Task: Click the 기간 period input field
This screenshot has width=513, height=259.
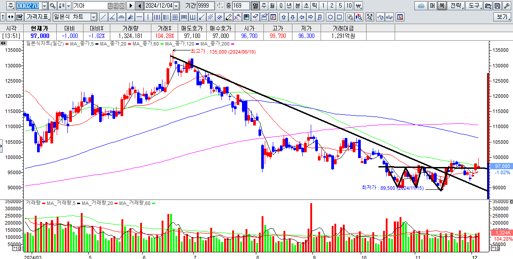Action: 205,6
